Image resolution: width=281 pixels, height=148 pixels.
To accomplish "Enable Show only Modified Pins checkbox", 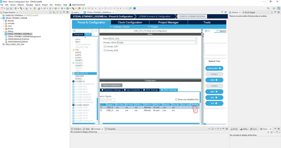I will point(176,100).
